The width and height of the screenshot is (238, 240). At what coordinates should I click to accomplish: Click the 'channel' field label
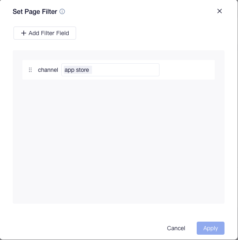tap(48, 70)
